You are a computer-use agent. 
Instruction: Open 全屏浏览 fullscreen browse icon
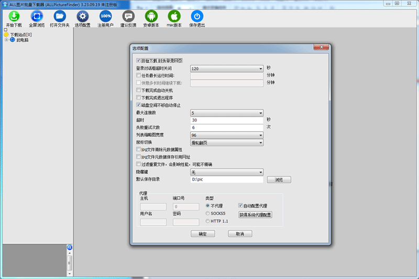tap(37, 16)
